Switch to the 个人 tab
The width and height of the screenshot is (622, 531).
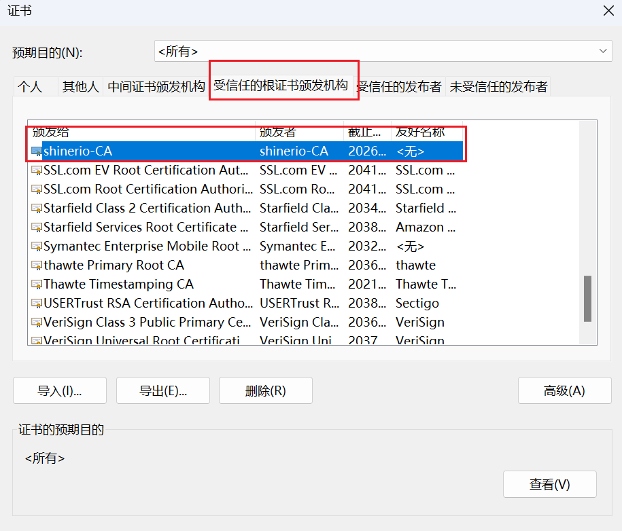tap(30, 87)
